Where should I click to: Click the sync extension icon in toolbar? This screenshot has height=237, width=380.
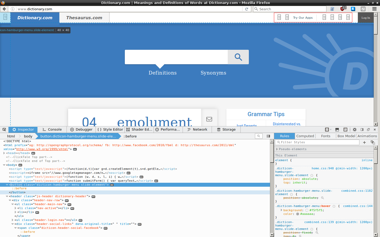point(332,9)
